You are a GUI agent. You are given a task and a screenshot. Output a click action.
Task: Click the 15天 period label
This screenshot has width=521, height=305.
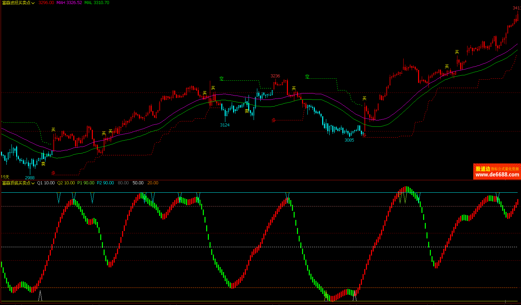5,177
